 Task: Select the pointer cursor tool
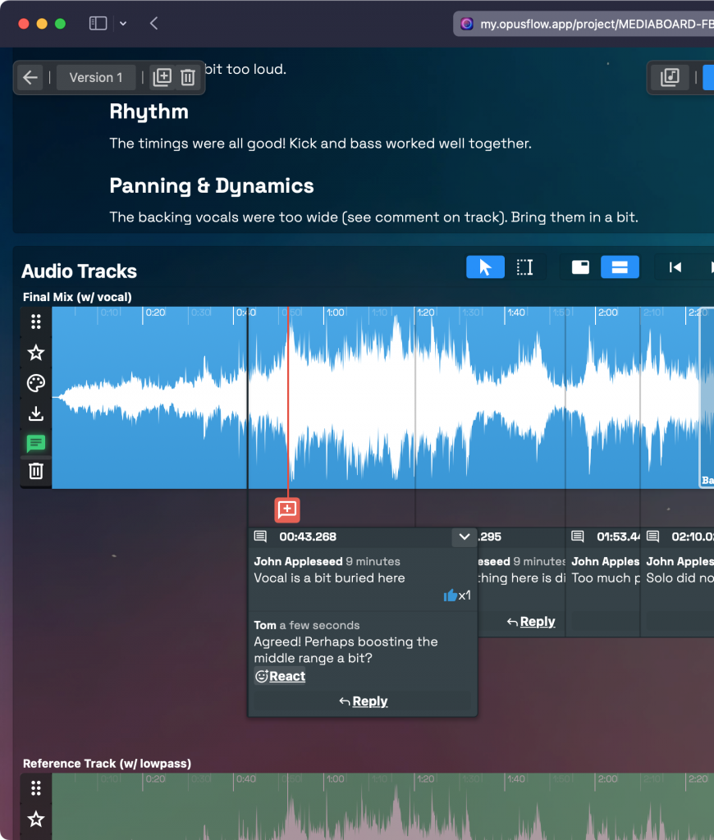[x=485, y=267]
